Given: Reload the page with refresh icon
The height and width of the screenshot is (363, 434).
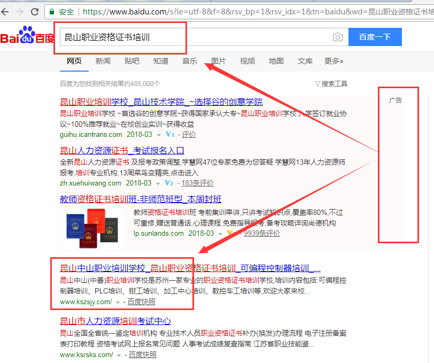Looking at the screenshot, I should [x=35, y=11].
